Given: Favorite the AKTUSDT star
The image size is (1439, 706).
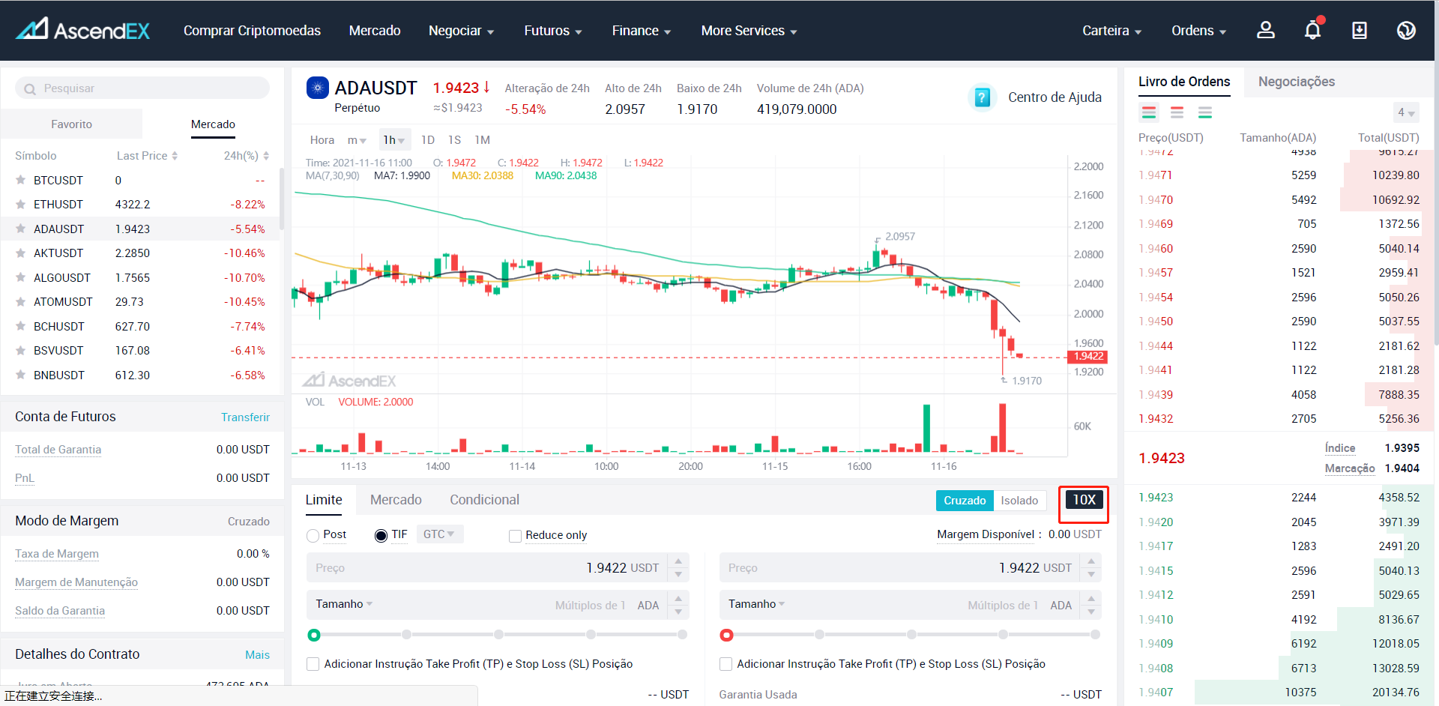Looking at the screenshot, I should click(x=21, y=253).
